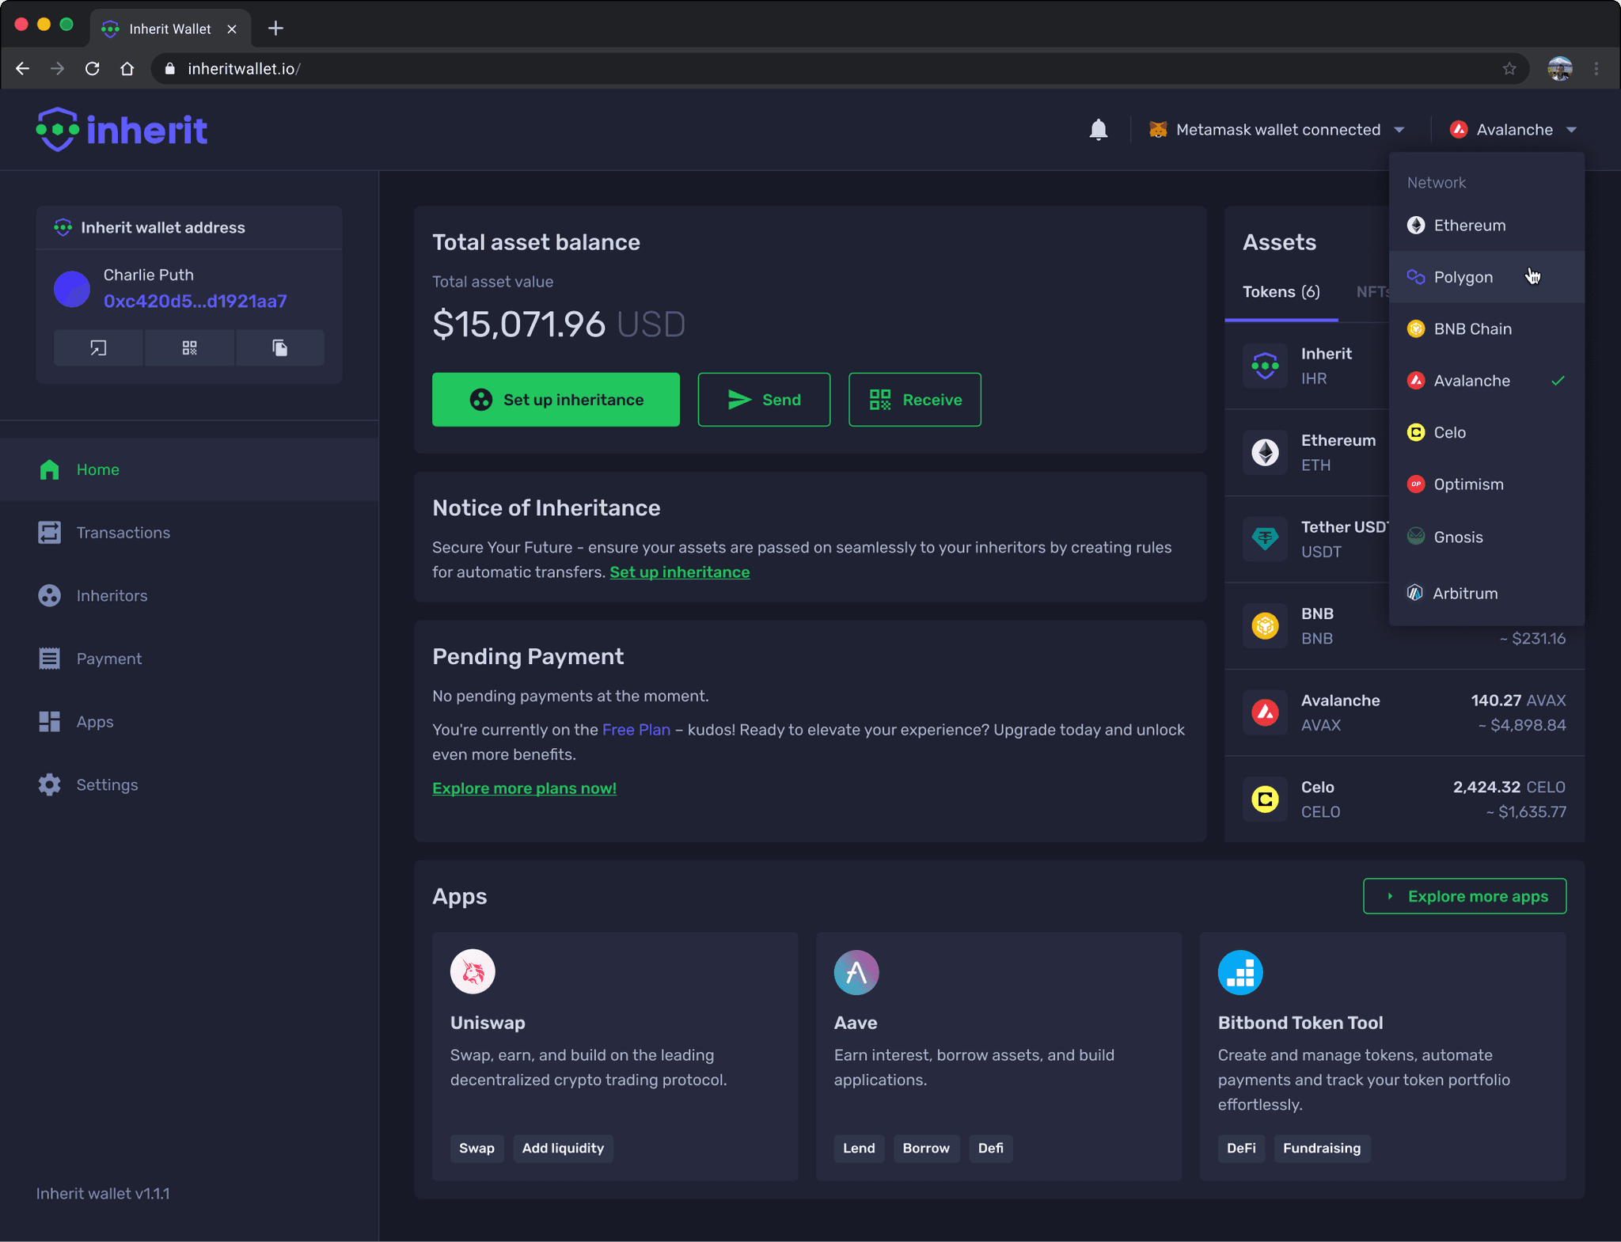The height and width of the screenshot is (1242, 1621).
Task: Open the set up inheritance link
Action: pos(679,572)
